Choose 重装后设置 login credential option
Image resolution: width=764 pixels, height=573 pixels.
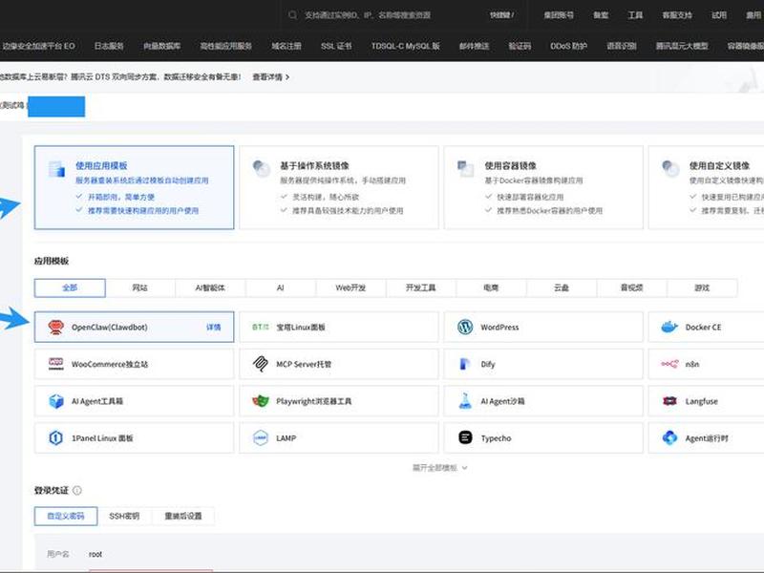coord(183,516)
